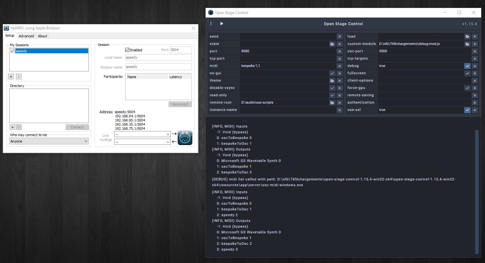The image size is (485, 263).
Task: Clear the midi bespoke:1,1 value
Action: [340, 66]
